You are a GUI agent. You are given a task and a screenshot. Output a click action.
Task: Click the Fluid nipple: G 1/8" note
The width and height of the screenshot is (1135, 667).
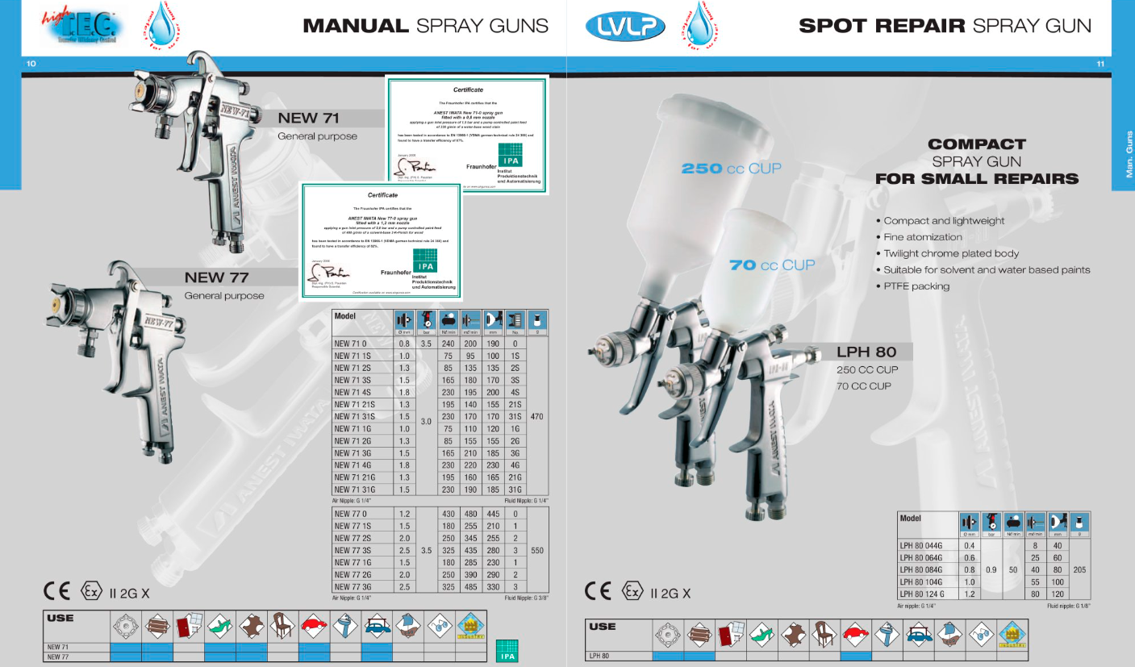coord(1069,606)
